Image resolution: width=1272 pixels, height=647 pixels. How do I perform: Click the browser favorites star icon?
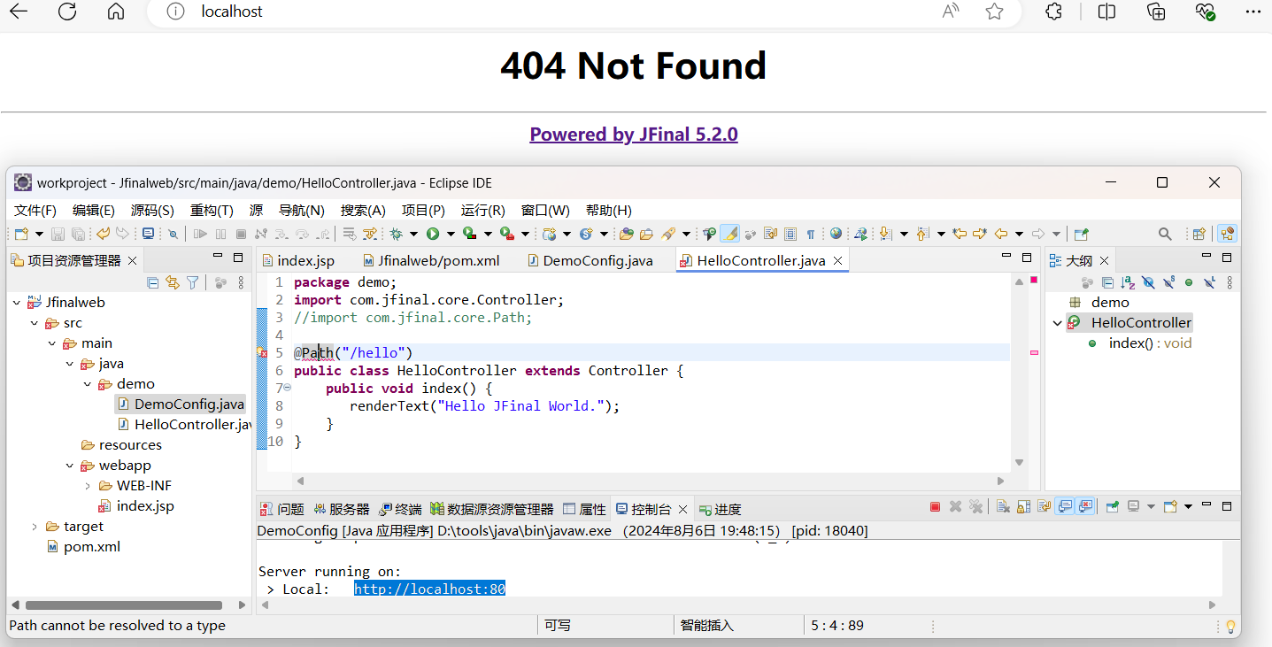pos(994,12)
